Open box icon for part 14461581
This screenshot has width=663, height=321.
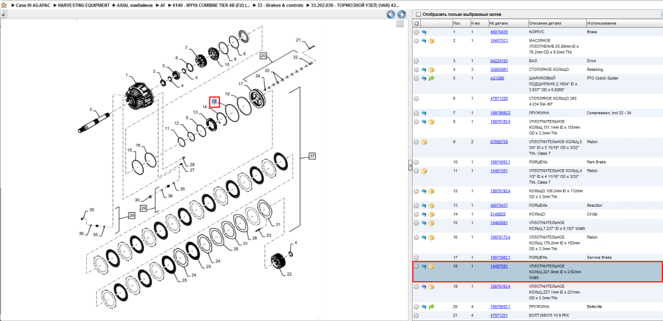point(424,171)
